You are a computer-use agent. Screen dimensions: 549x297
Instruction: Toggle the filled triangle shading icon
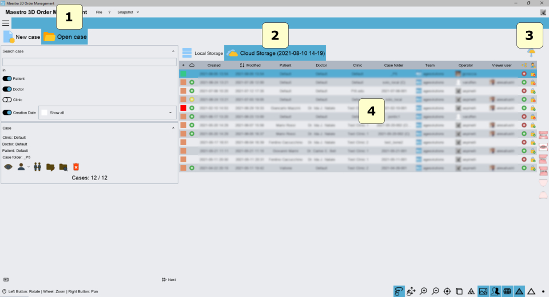pos(519,291)
